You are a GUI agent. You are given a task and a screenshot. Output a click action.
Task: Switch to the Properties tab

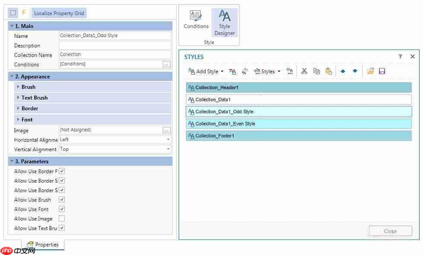point(43,244)
